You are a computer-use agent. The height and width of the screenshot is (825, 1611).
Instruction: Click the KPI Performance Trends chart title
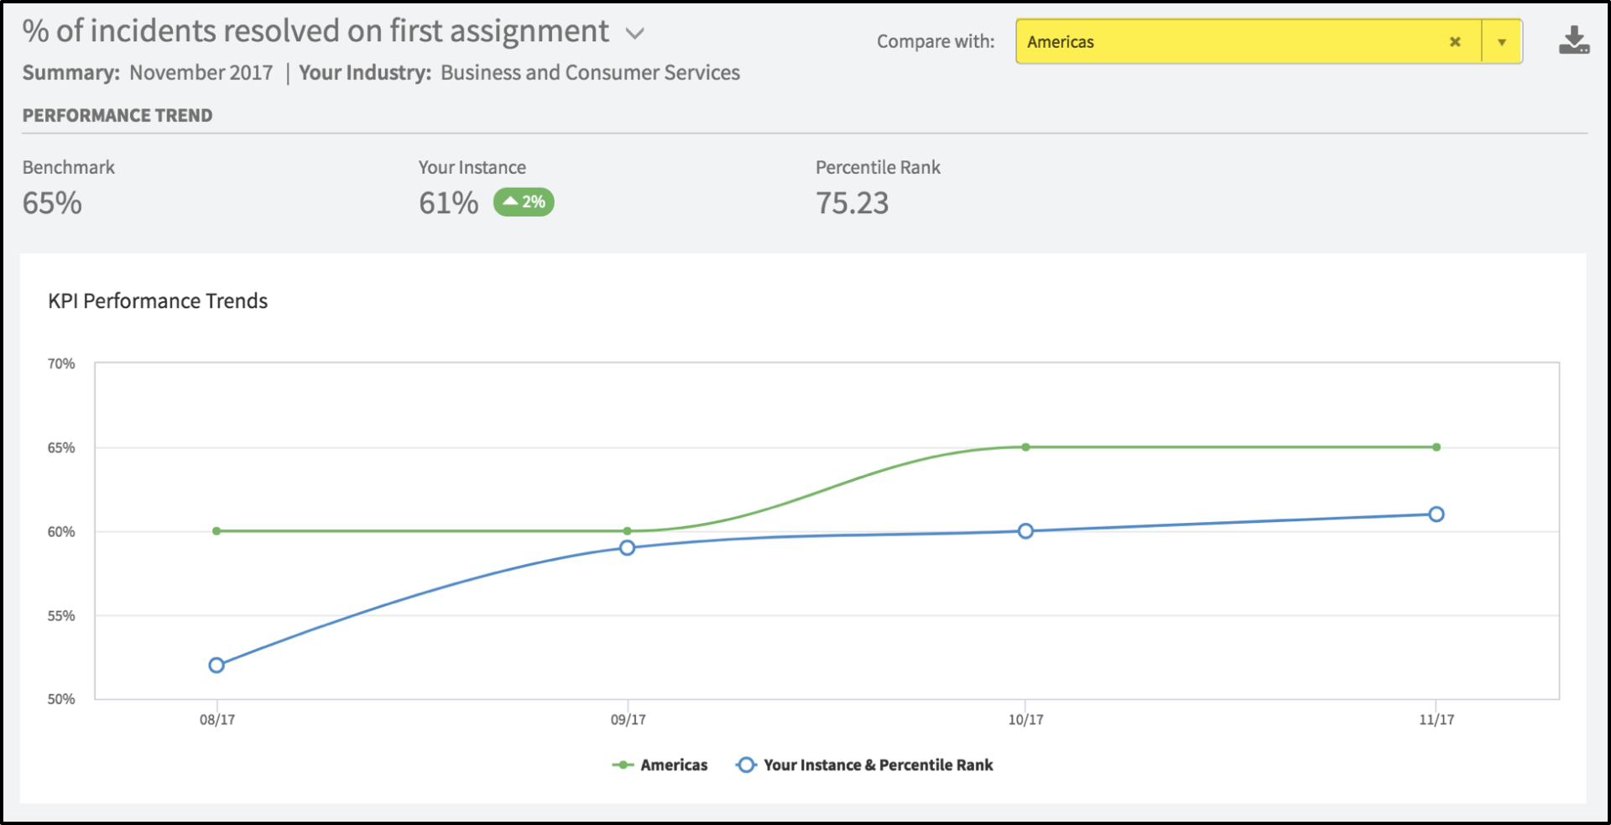pos(158,300)
